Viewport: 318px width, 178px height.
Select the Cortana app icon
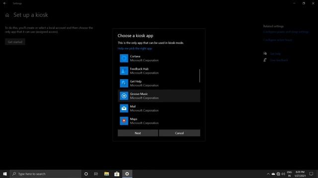(124, 58)
